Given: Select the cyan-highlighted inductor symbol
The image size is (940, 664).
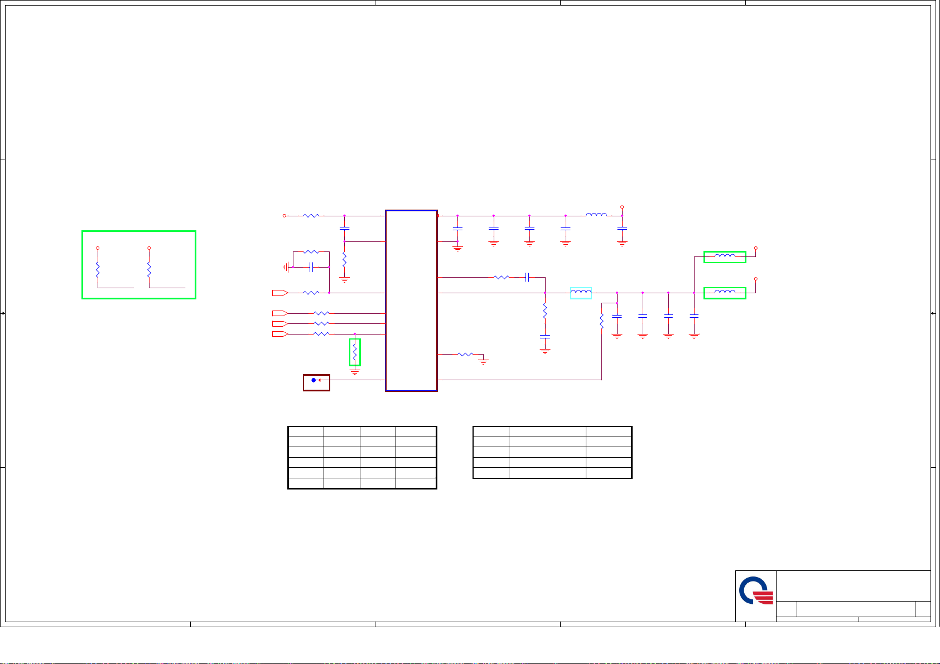Looking at the screenshot, I should (581, 293).
